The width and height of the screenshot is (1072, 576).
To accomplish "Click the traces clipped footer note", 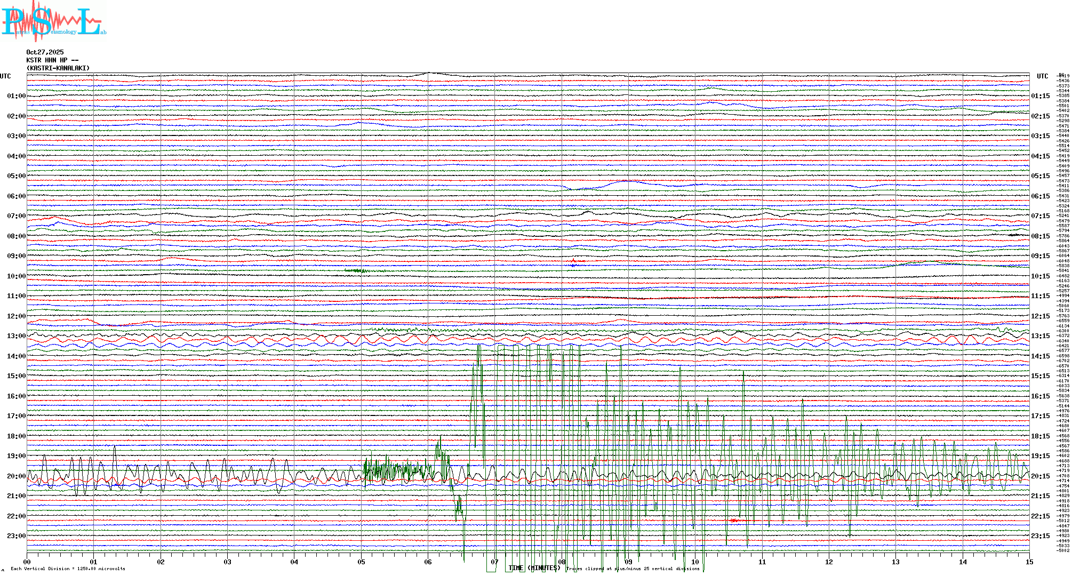I will [x=633, y=569].
